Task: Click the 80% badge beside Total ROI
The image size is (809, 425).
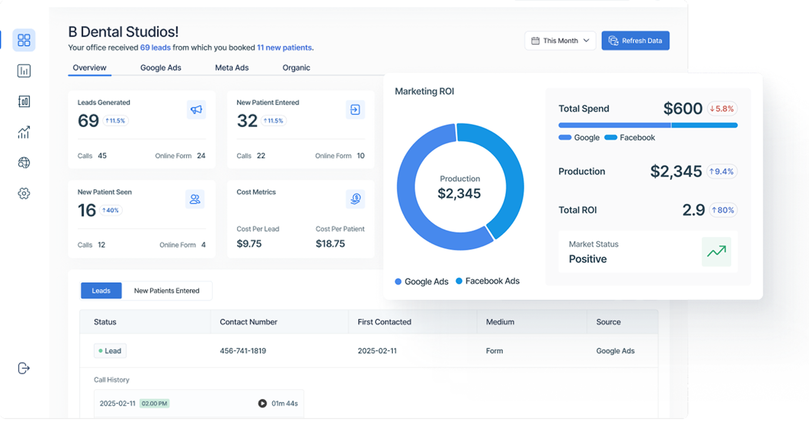Action: 723,210
